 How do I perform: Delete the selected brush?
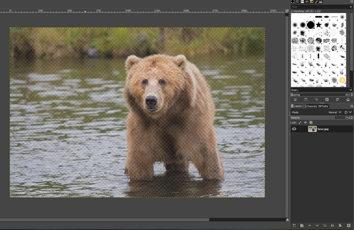click(x=327, y=100)
